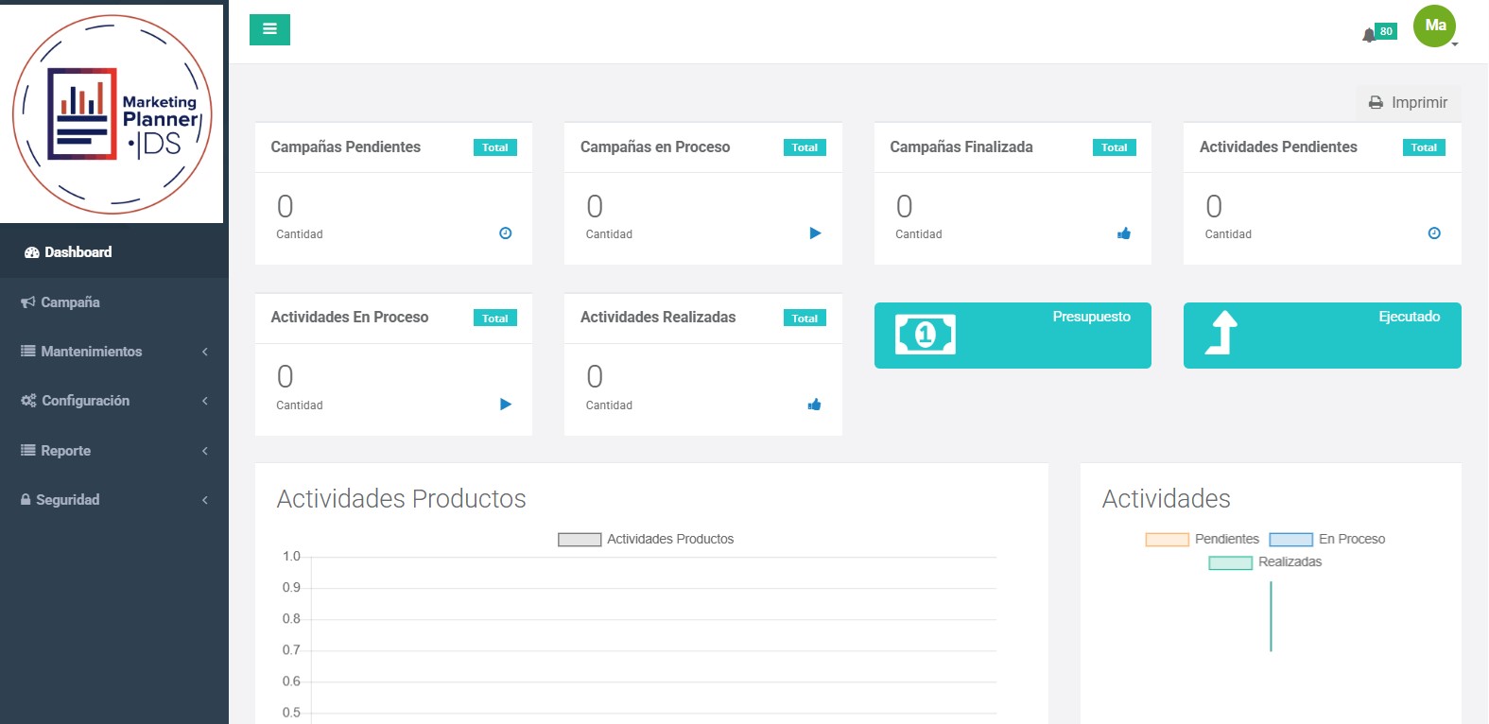Click the Campañas Finalizada card title
The height and width of the screenshot is (724, 1489).
pyautogui.click(x=961, y=147)
